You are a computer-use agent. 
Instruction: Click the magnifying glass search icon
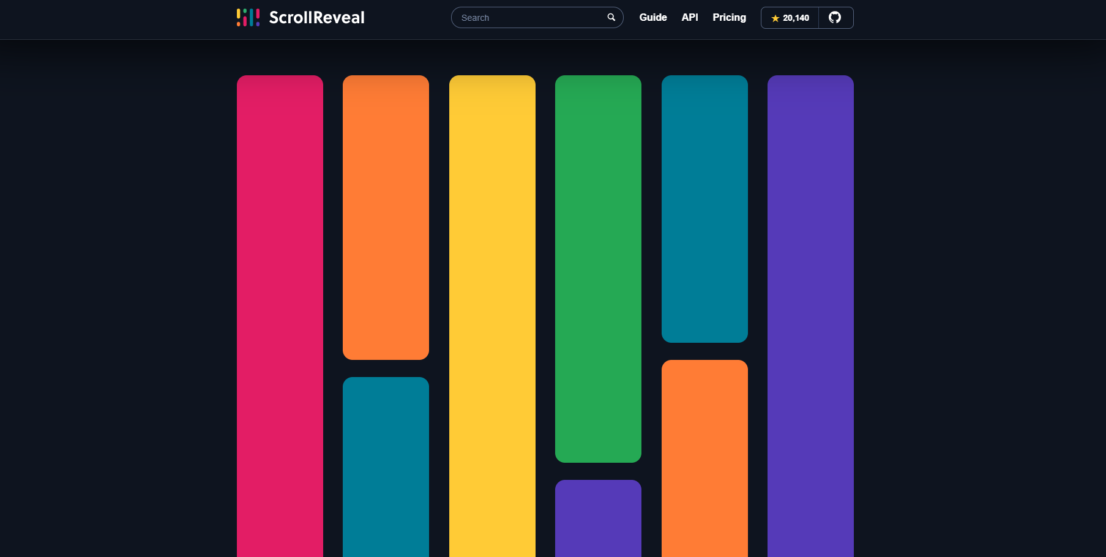611,17
